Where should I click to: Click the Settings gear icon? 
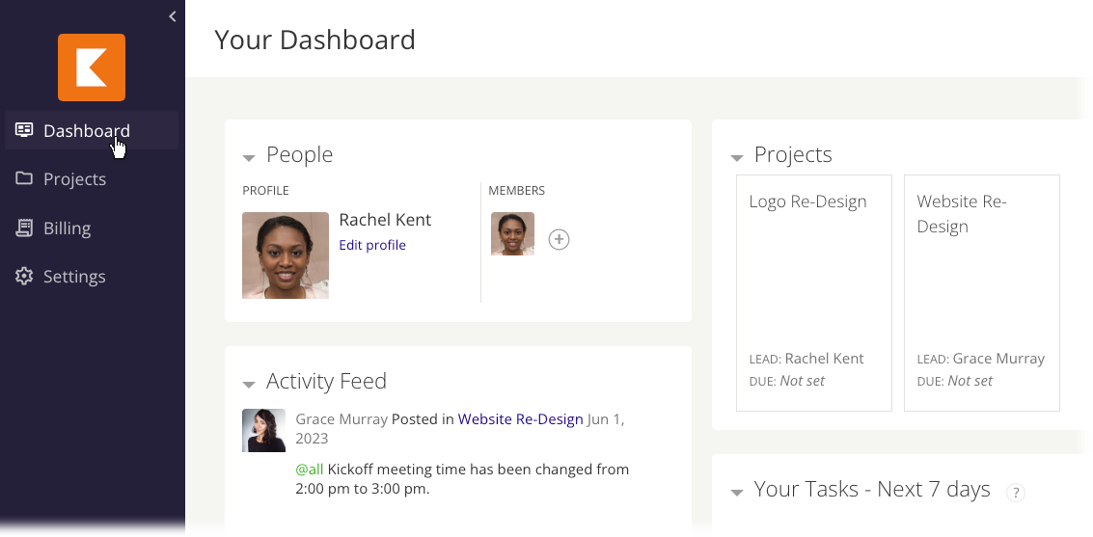click(x=24, y=276)
